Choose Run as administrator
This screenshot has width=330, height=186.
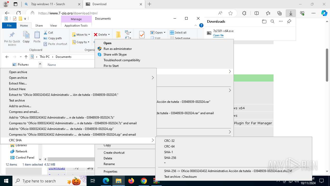(x=118, y=49)
